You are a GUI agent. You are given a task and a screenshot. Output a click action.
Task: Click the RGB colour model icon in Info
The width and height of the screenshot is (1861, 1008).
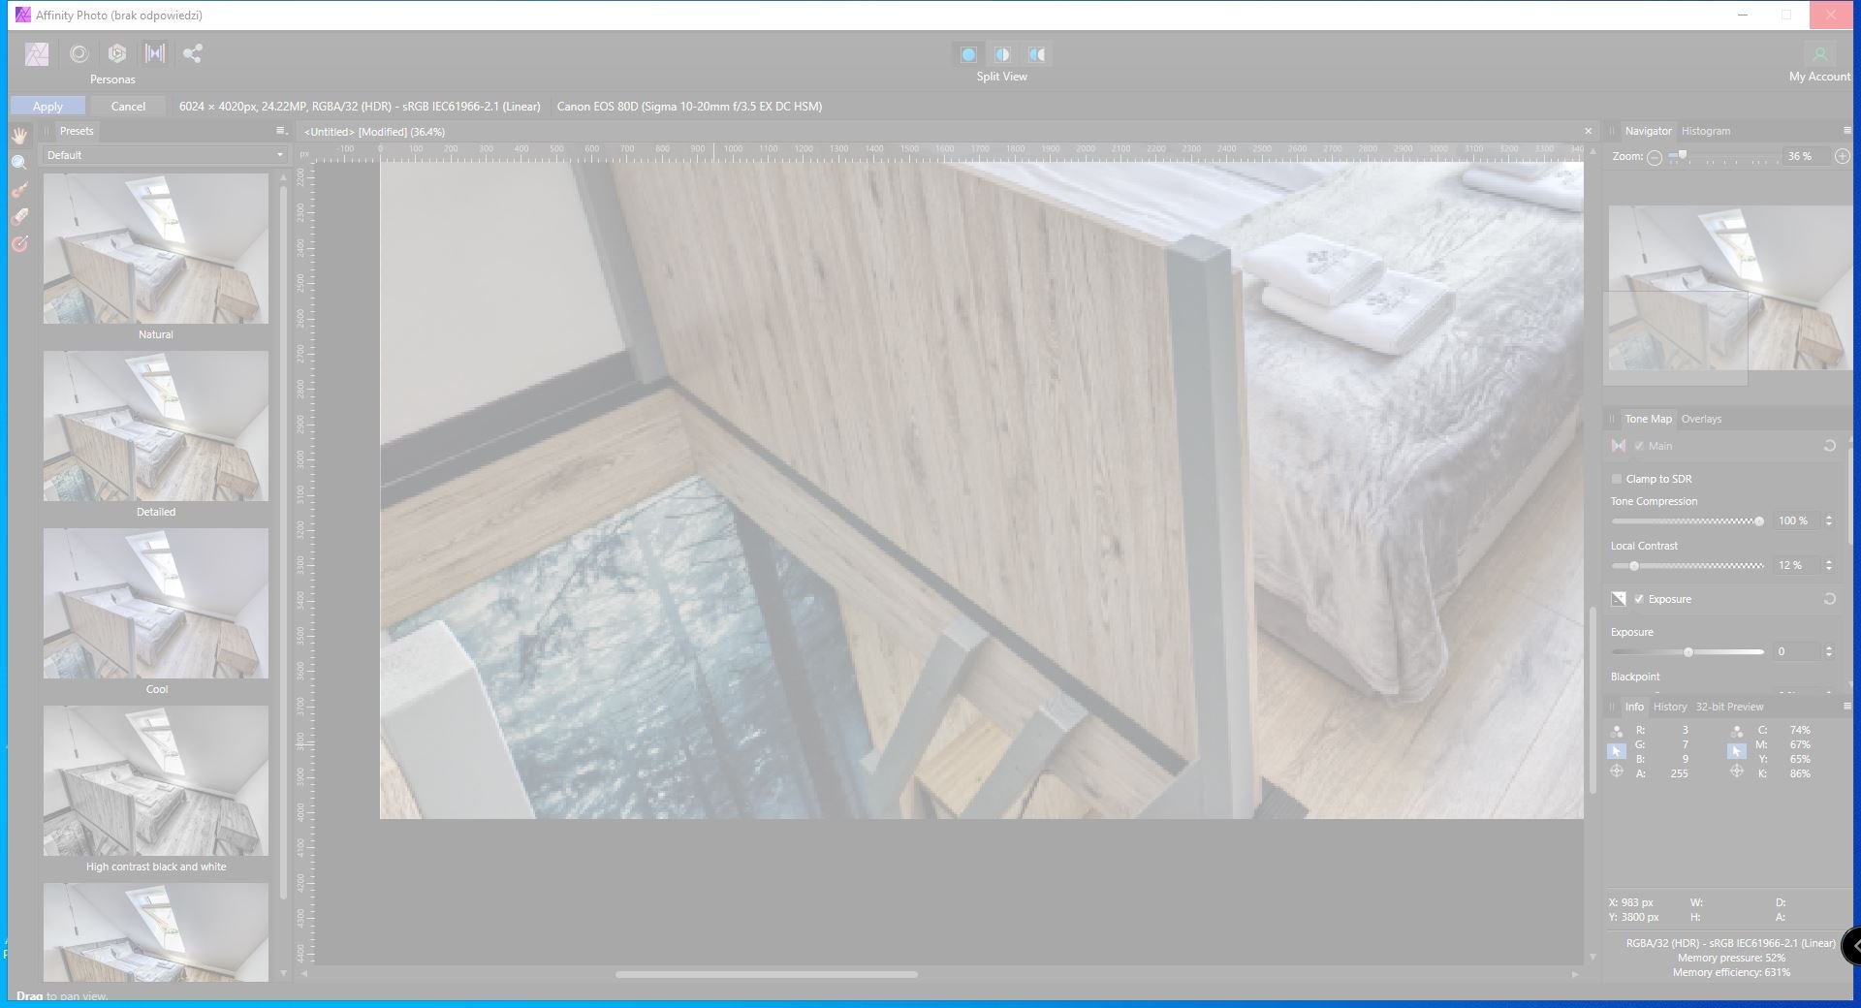click(1617, 731)
